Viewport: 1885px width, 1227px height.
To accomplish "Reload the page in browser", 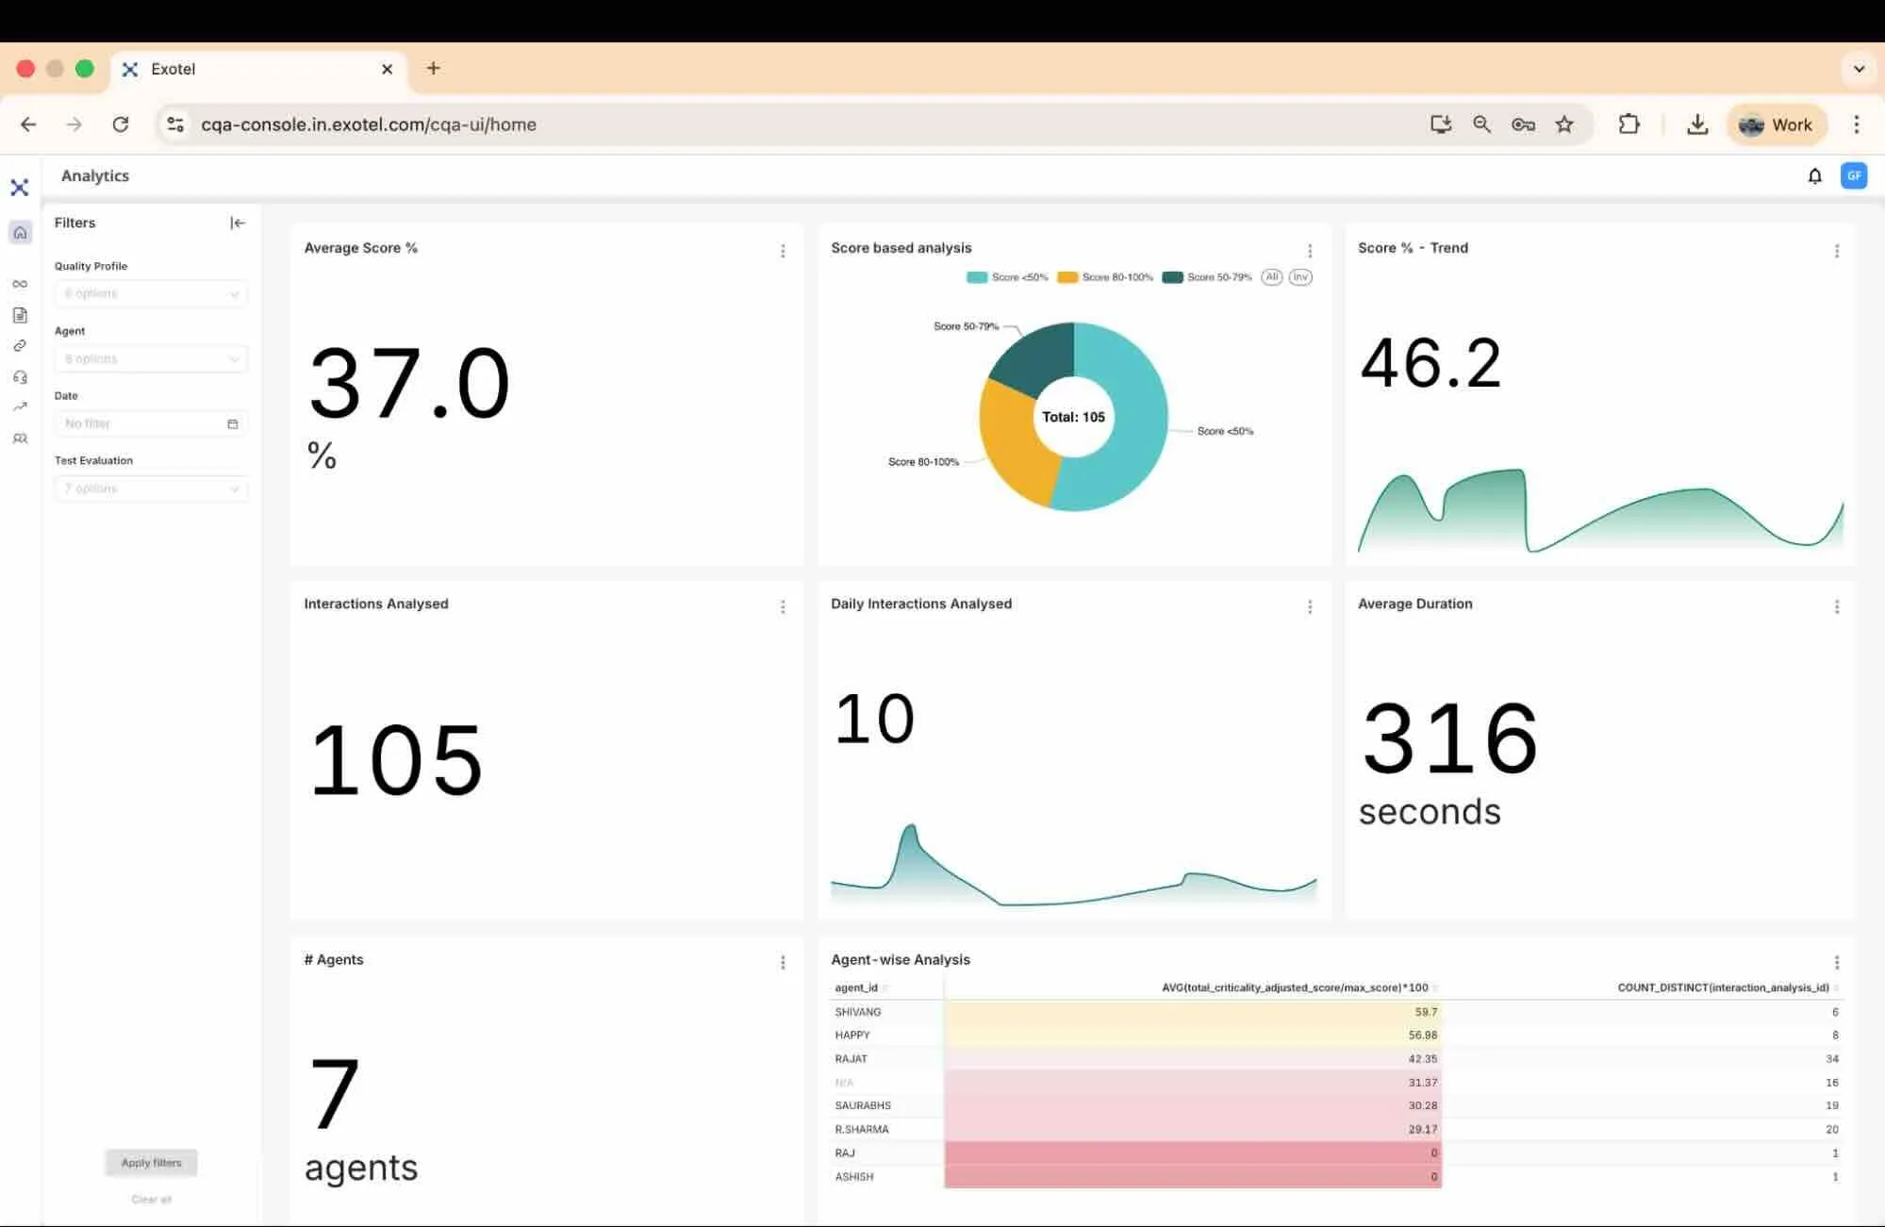I will pos(121,124).
